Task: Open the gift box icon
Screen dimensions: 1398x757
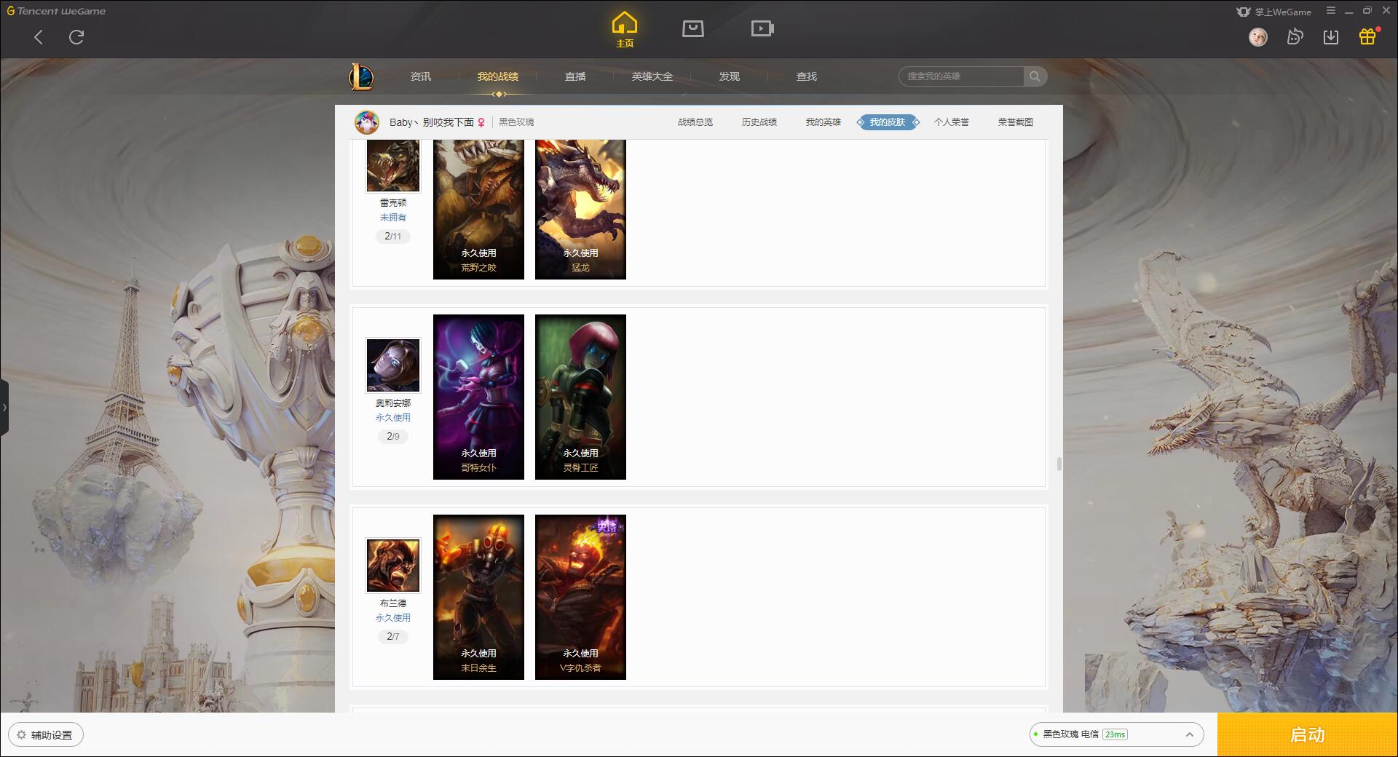Action: point(1367,36)
